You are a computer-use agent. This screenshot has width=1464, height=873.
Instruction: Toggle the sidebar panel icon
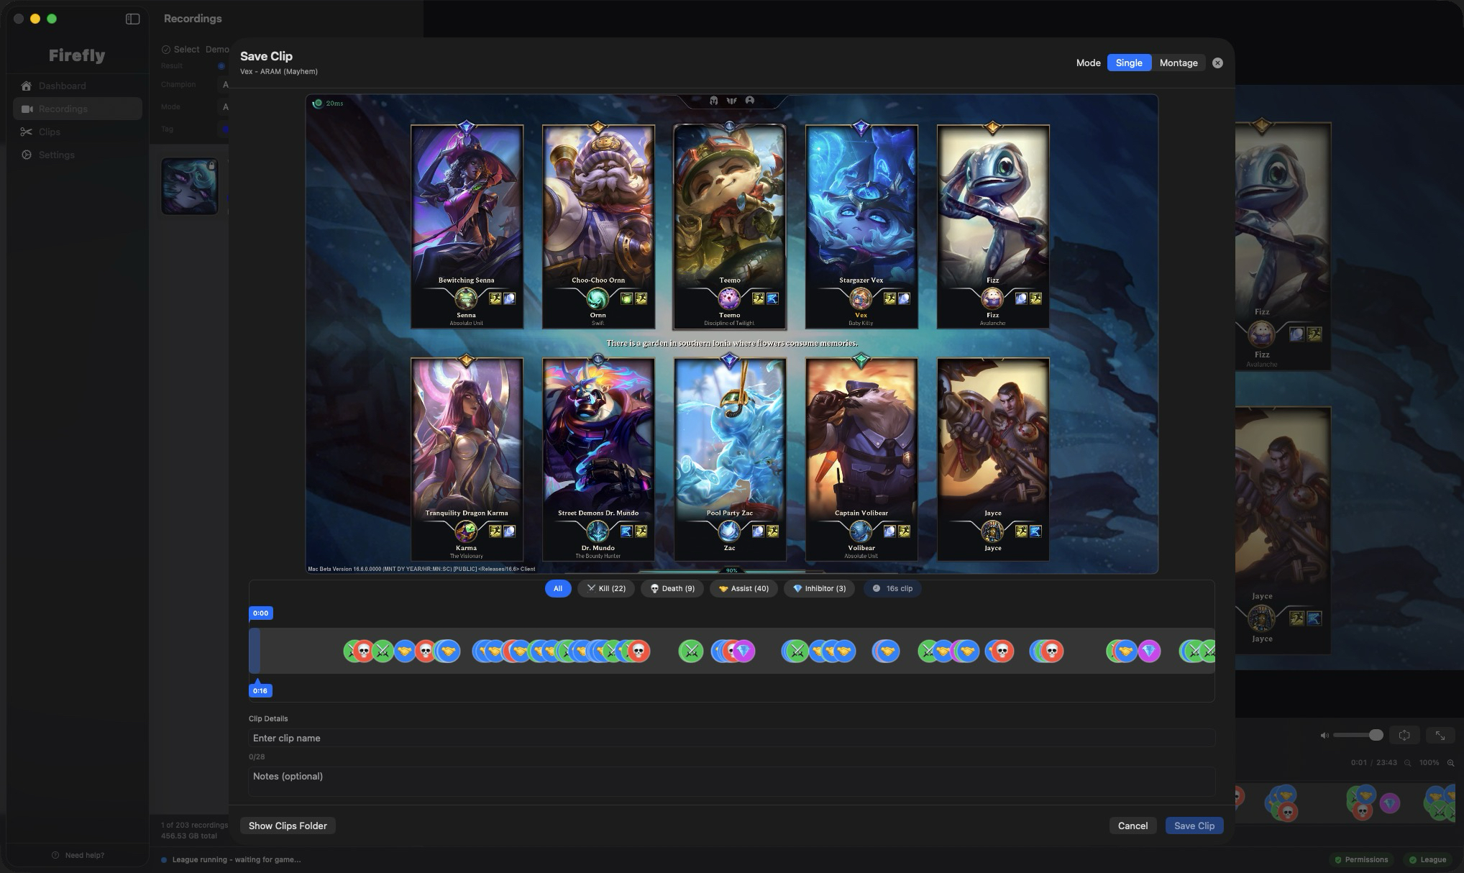coord(132,19)
